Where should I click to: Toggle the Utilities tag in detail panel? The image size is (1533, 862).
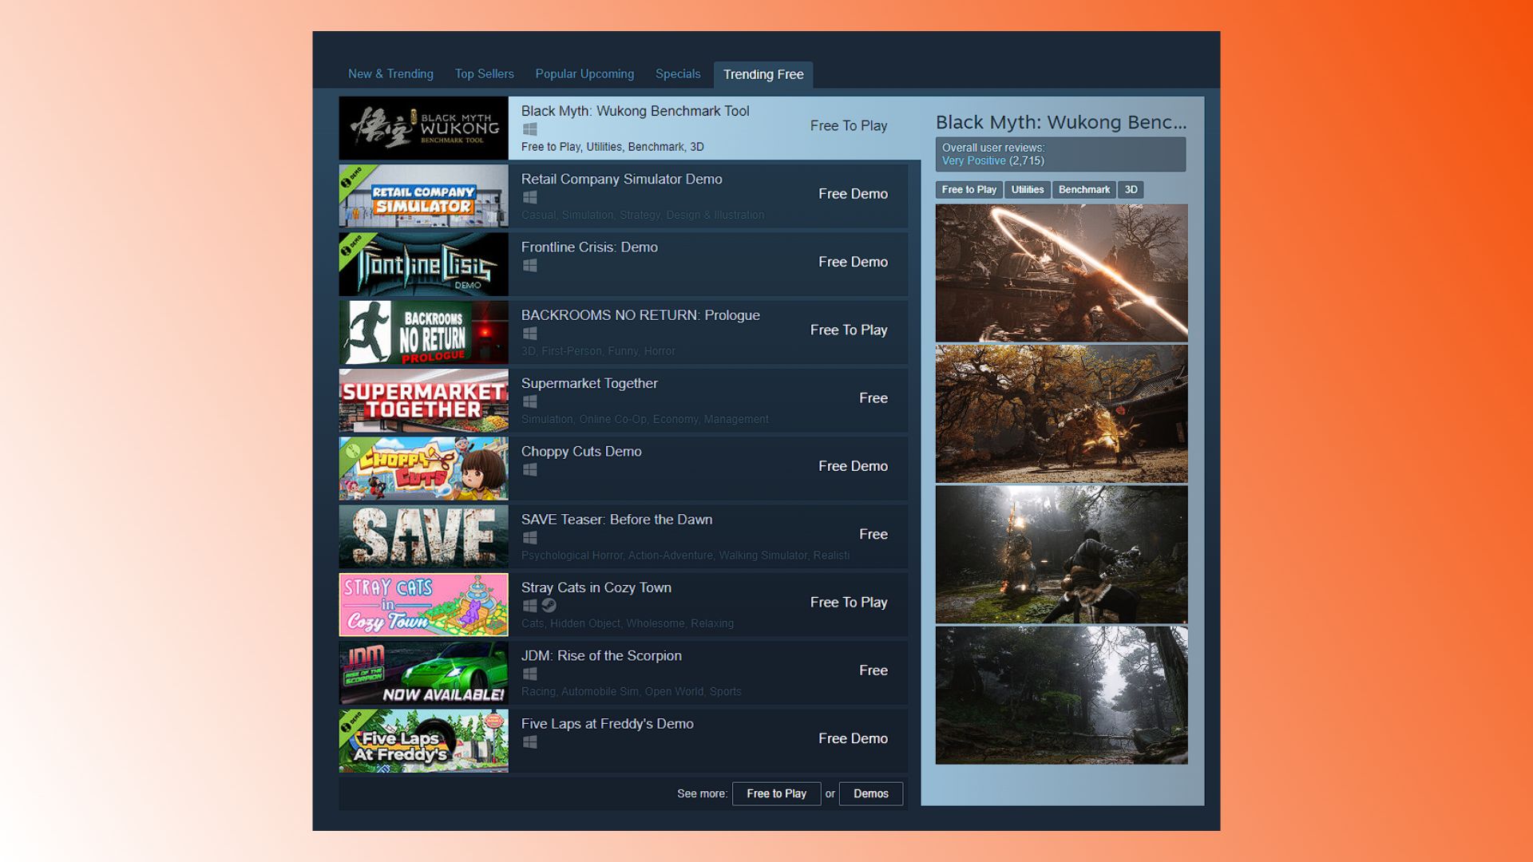tap(1028, 189)
